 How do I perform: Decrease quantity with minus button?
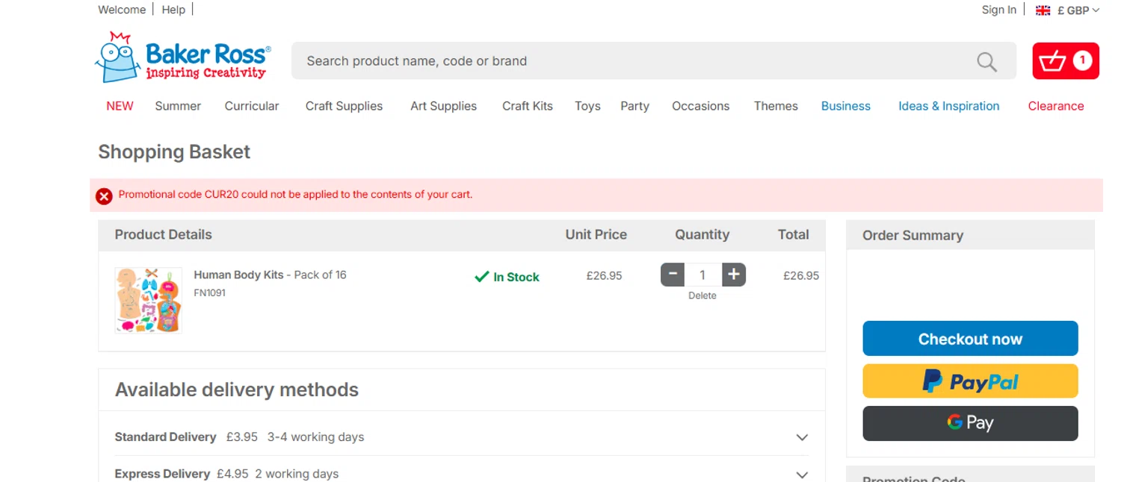click(673, 275)
